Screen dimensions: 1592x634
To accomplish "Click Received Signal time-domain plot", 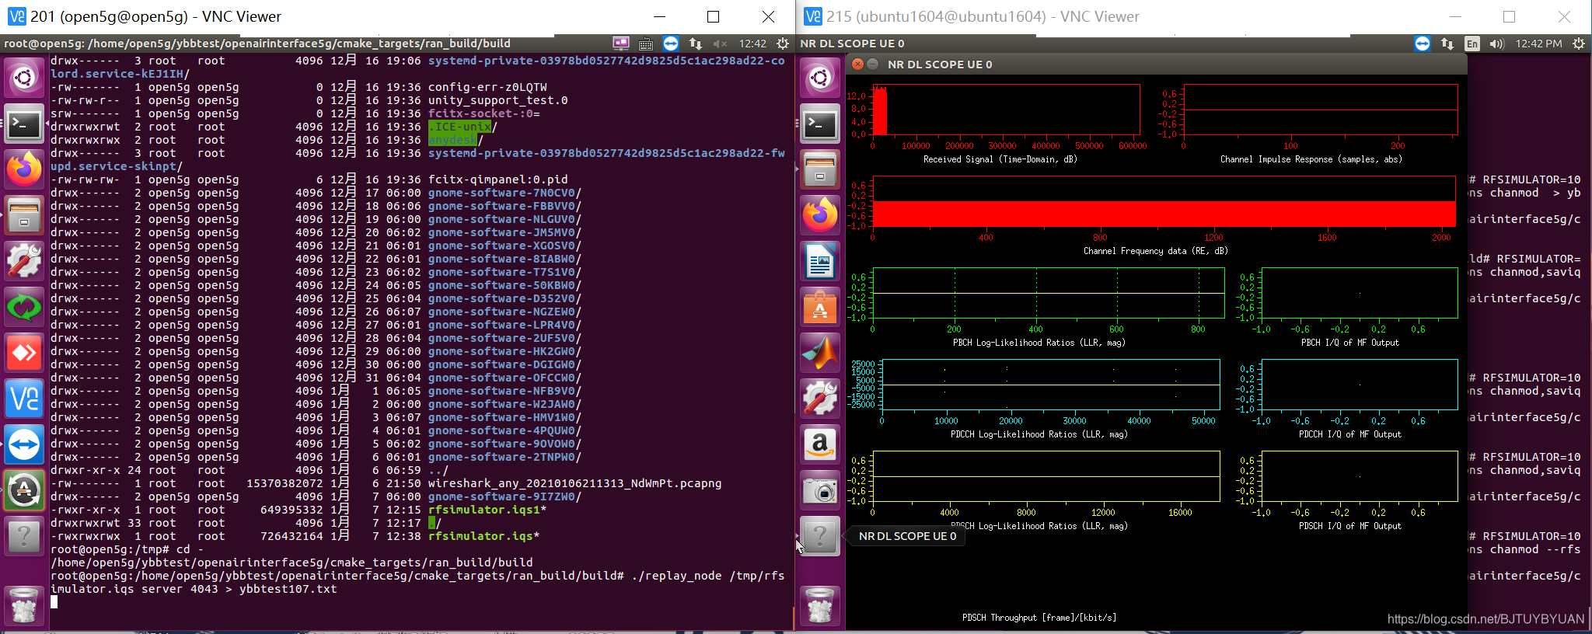I will [1006, 110].
